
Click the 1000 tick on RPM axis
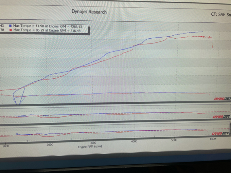[5, 146]
